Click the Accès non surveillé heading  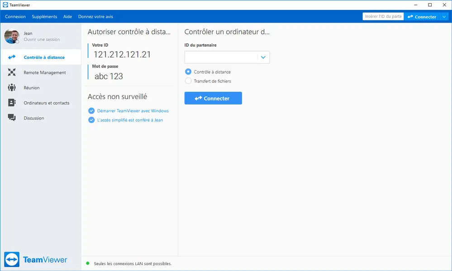[117, 96]
